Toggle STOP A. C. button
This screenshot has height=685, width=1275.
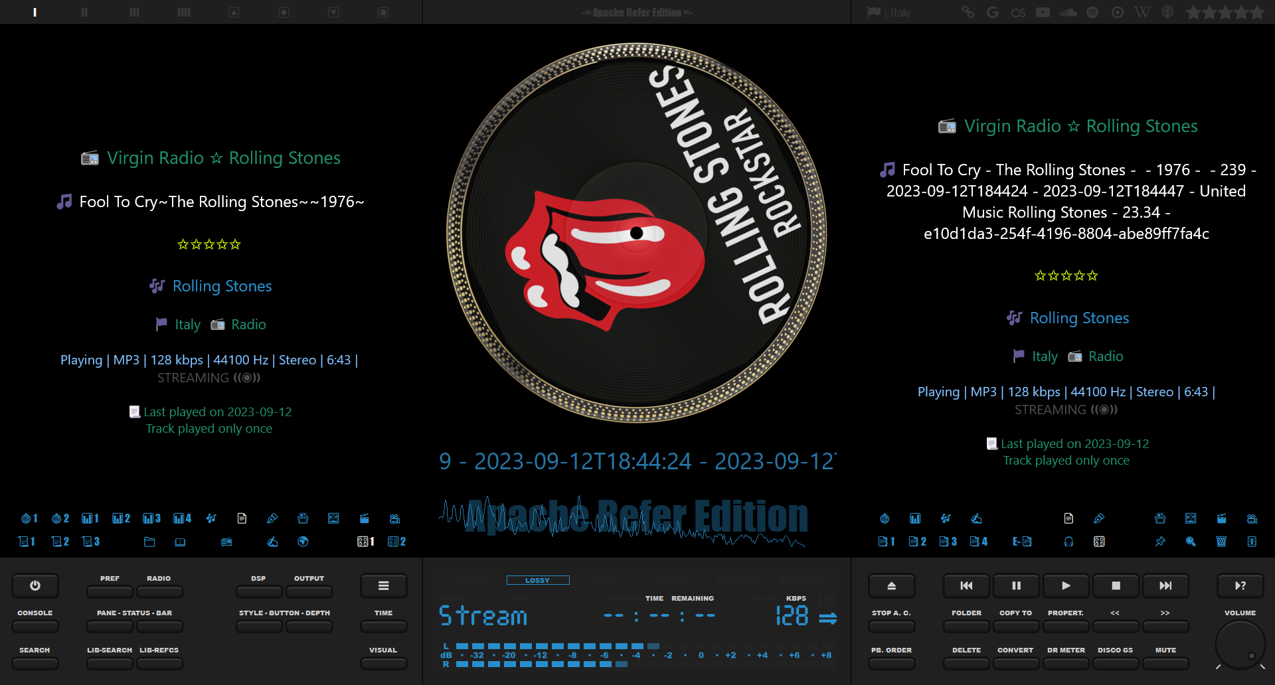pos(892,626)
